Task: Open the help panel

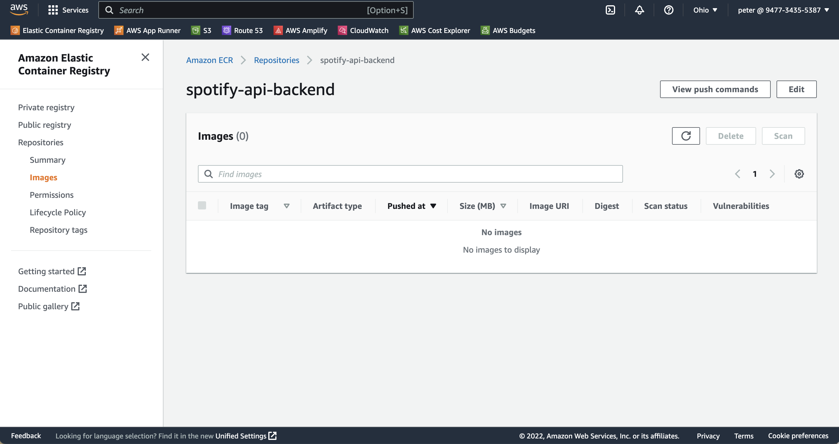Action: (669, 10)
